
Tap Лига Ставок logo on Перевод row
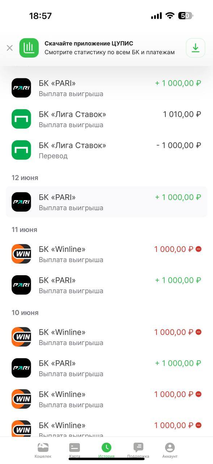click(x=21, y=150)
